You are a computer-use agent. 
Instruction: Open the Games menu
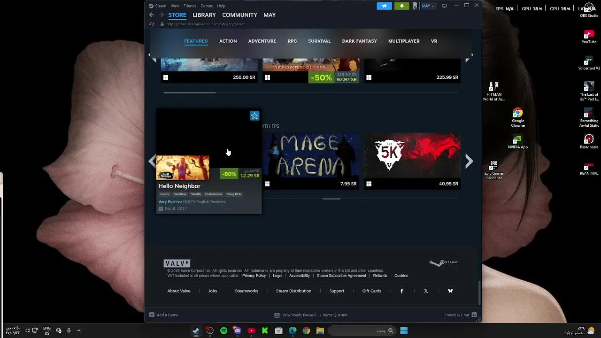pos(207,6)
